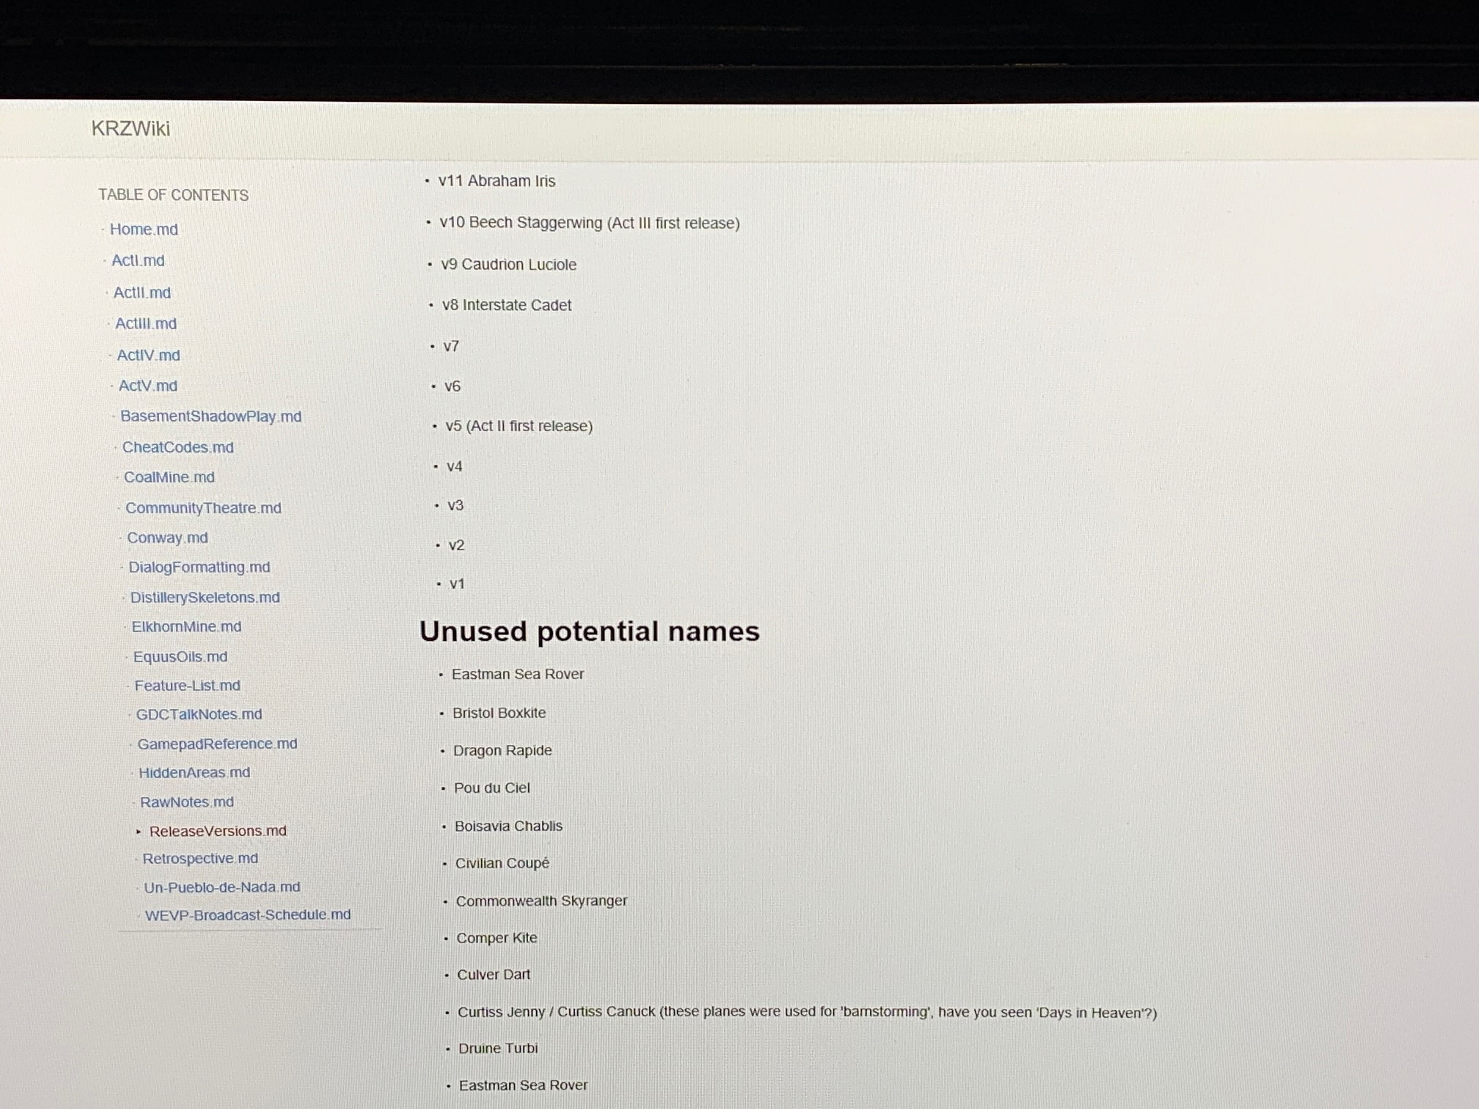Image resolution: width=1479 pixels, height=1109 pixels.
Task: Open BasementShadowPlay.md in the contents
Action: (211, 417)
